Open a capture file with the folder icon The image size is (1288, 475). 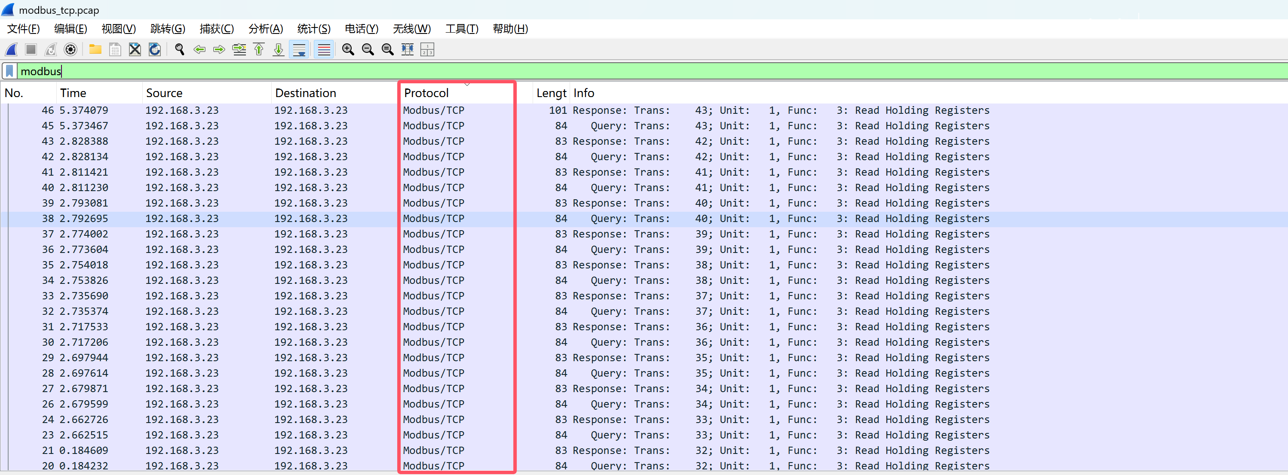pyautogui.click(x=95, y=49)
